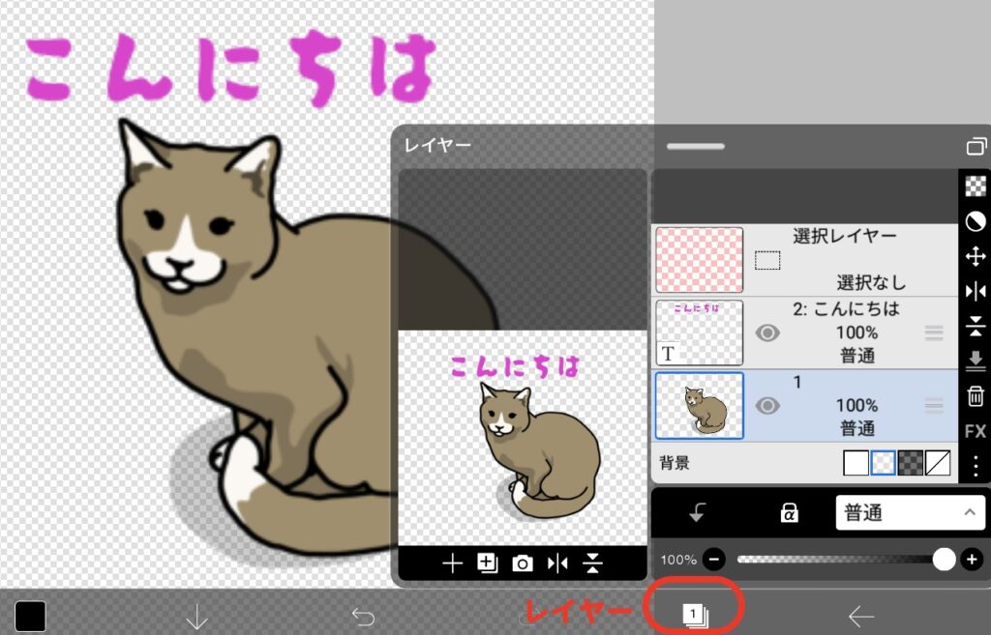Hide the こんにちは text layer
The width and height of the screenshot is (991, 635).
click(767, 332)
